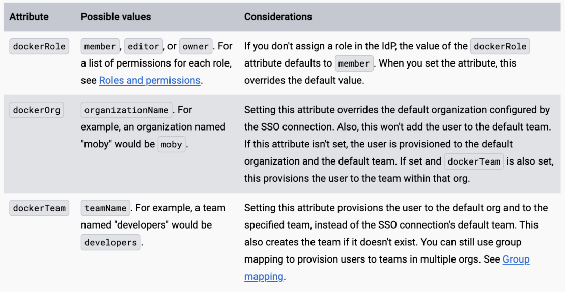Select dockerRole code in the Attribute column
Image resolution: width=565 pixels, height=292 pixels.
39,46
